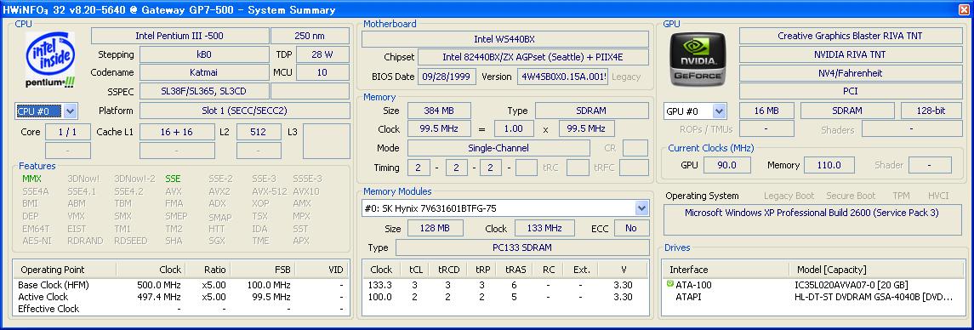Click the BIOS date 09/28/1999
Screen dimensions: 974x330
[447, 77]
